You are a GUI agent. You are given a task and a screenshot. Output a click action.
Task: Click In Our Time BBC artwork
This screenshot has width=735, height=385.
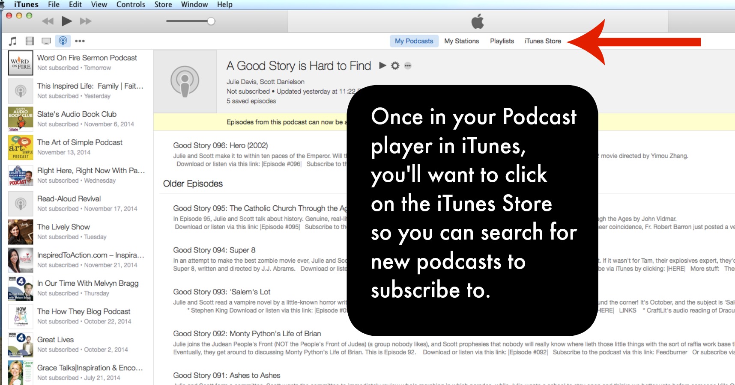[x=21, y=289]
